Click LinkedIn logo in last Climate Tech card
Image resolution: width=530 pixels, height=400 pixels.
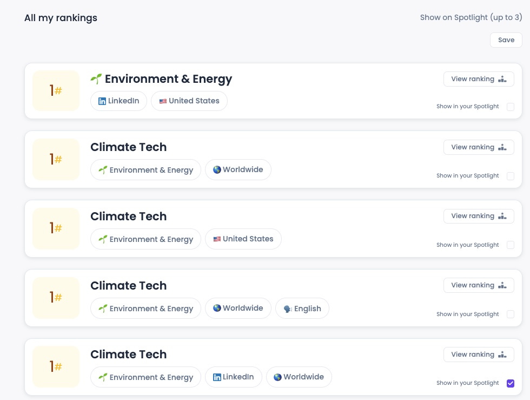click(x=217, y=377)
